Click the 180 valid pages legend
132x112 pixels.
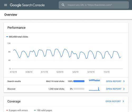(43, 110)
